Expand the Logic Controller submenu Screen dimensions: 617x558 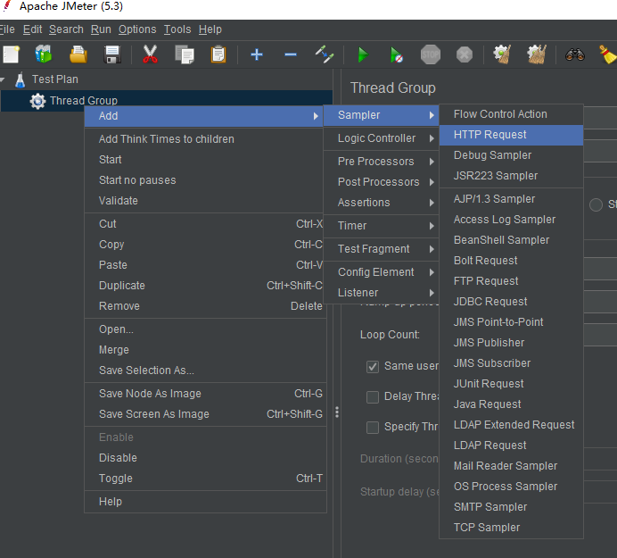click(x=381, y=138)
